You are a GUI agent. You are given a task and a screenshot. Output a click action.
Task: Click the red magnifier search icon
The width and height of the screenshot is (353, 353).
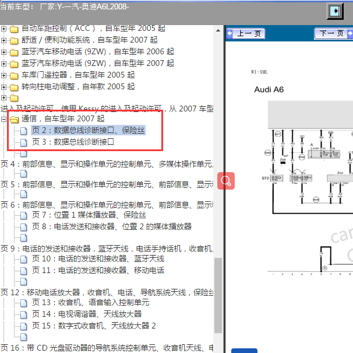[x=226, y=181]
